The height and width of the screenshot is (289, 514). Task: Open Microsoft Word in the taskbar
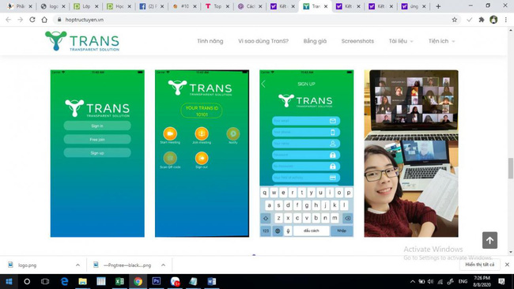pyautogui.click(x=211, y=281)
